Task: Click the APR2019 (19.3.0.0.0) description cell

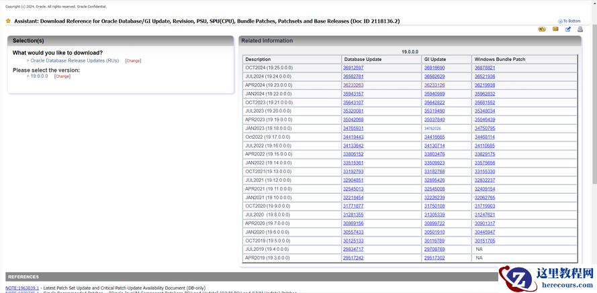Action: (x=292, y=258)
